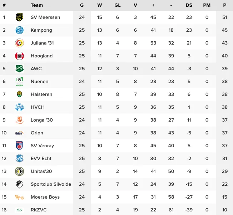Click the Halsteren team crest
The image size is (233, 215).
(19, 94)
